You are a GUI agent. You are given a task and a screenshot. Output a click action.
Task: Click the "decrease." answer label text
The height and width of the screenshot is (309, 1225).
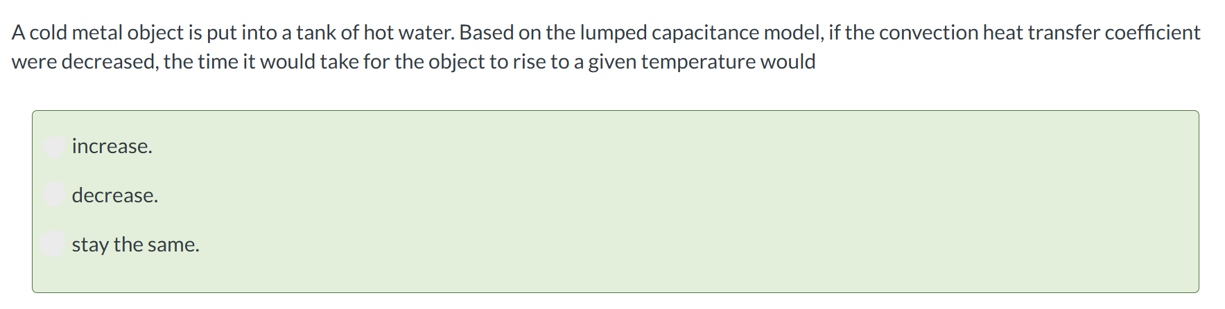[115, 195]
